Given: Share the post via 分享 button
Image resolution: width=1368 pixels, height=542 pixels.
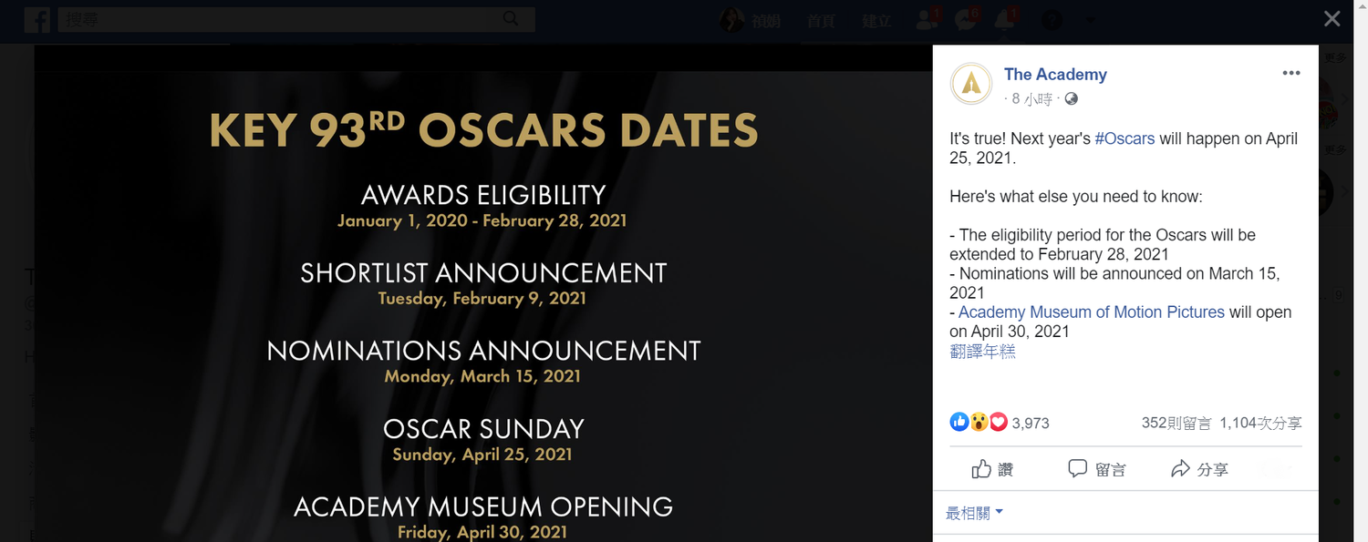Looking at the screenshot, I should pyautogui.click(x=1199, y=469).
